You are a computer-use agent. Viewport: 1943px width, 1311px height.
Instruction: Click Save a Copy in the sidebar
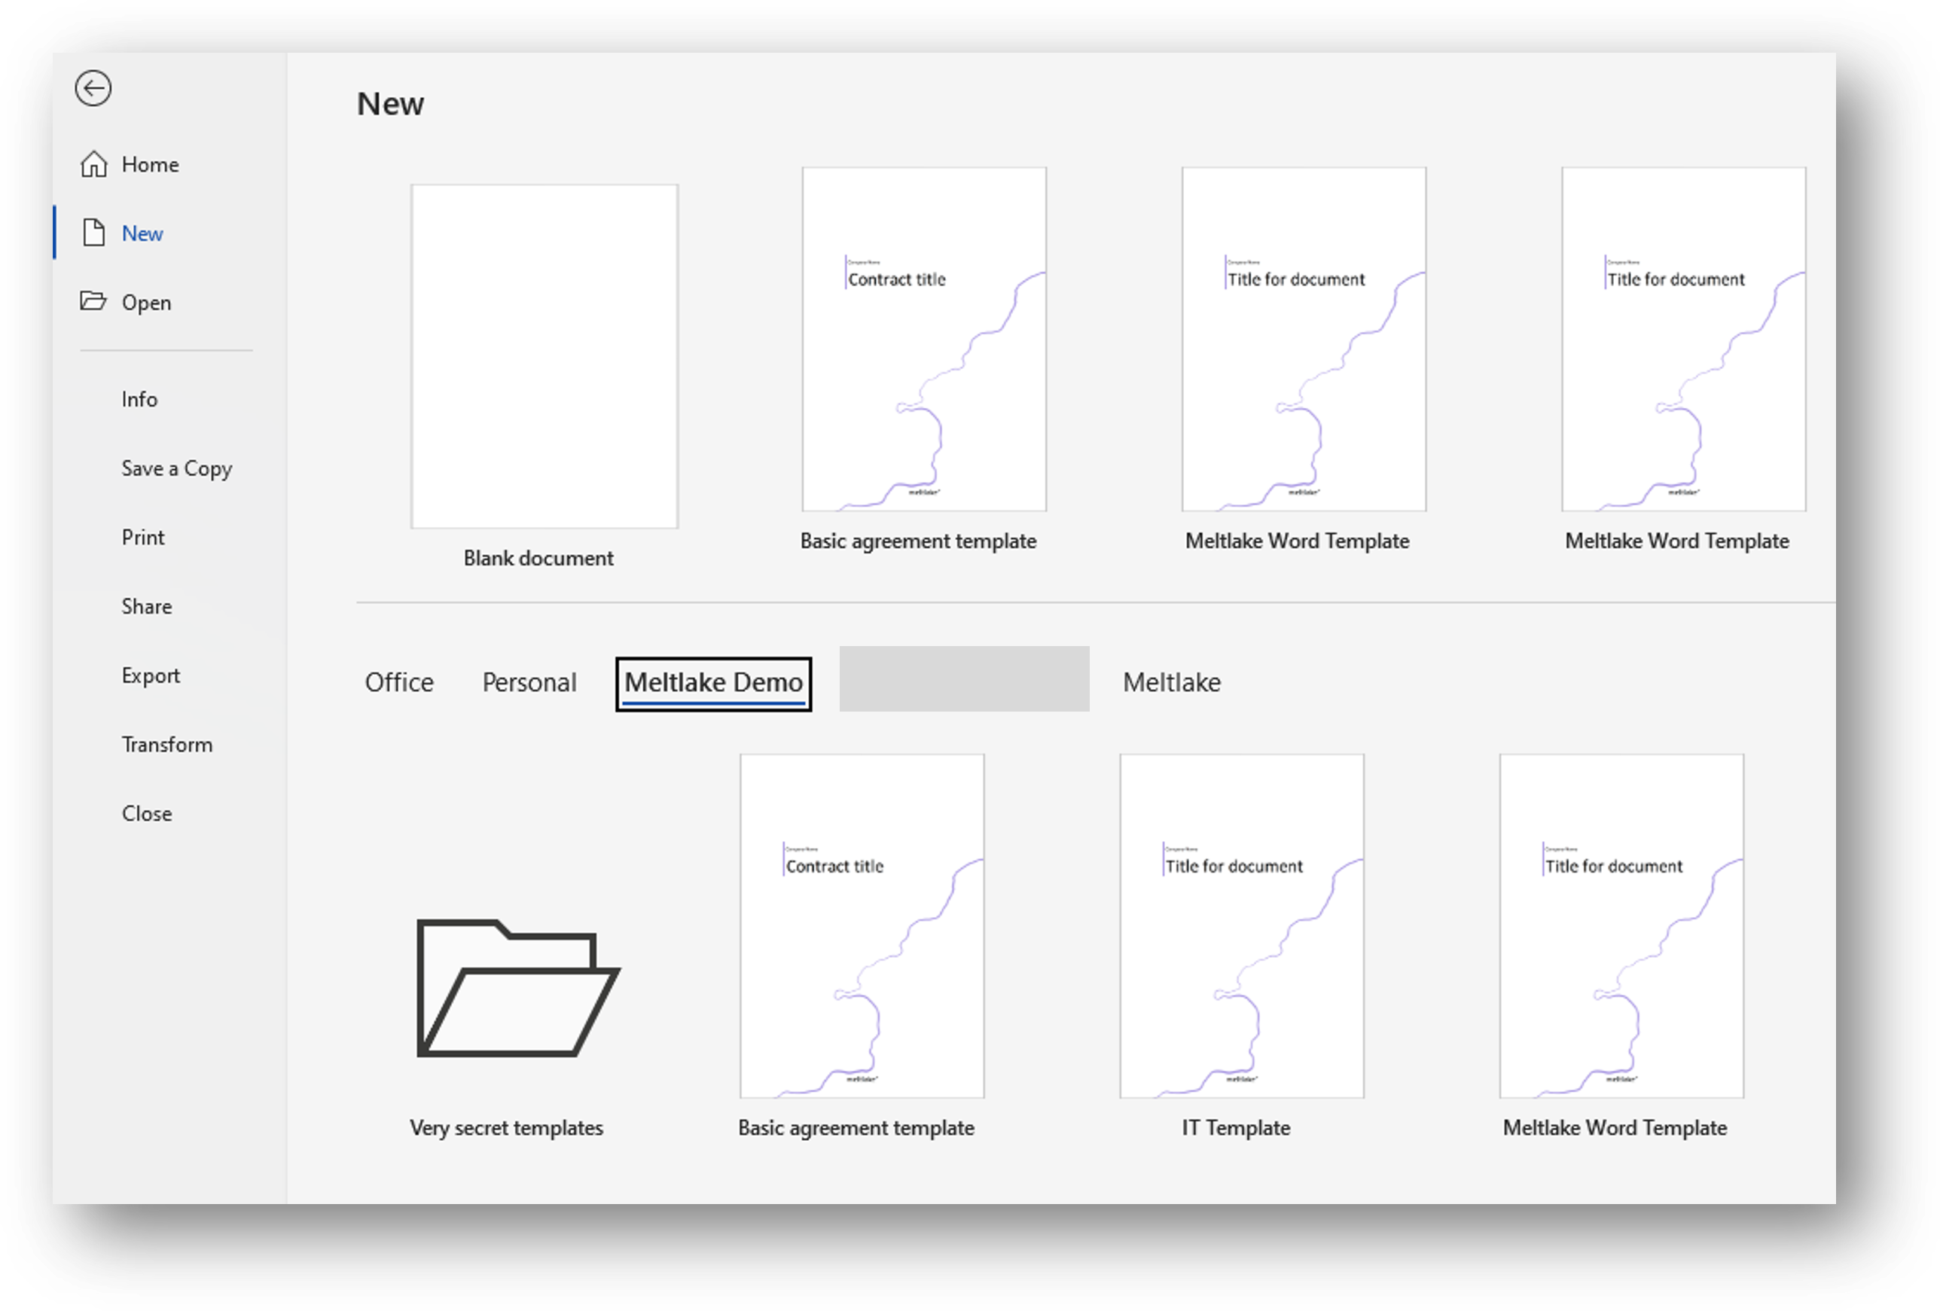[176, 469]
